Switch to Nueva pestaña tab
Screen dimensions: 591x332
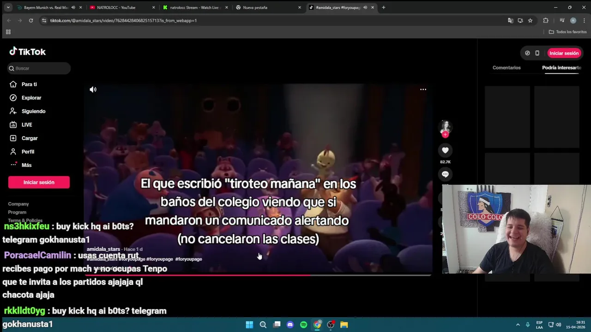[268, 7]
